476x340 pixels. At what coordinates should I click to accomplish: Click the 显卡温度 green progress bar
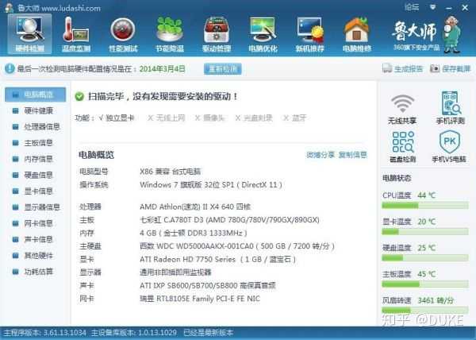point(425,232)
